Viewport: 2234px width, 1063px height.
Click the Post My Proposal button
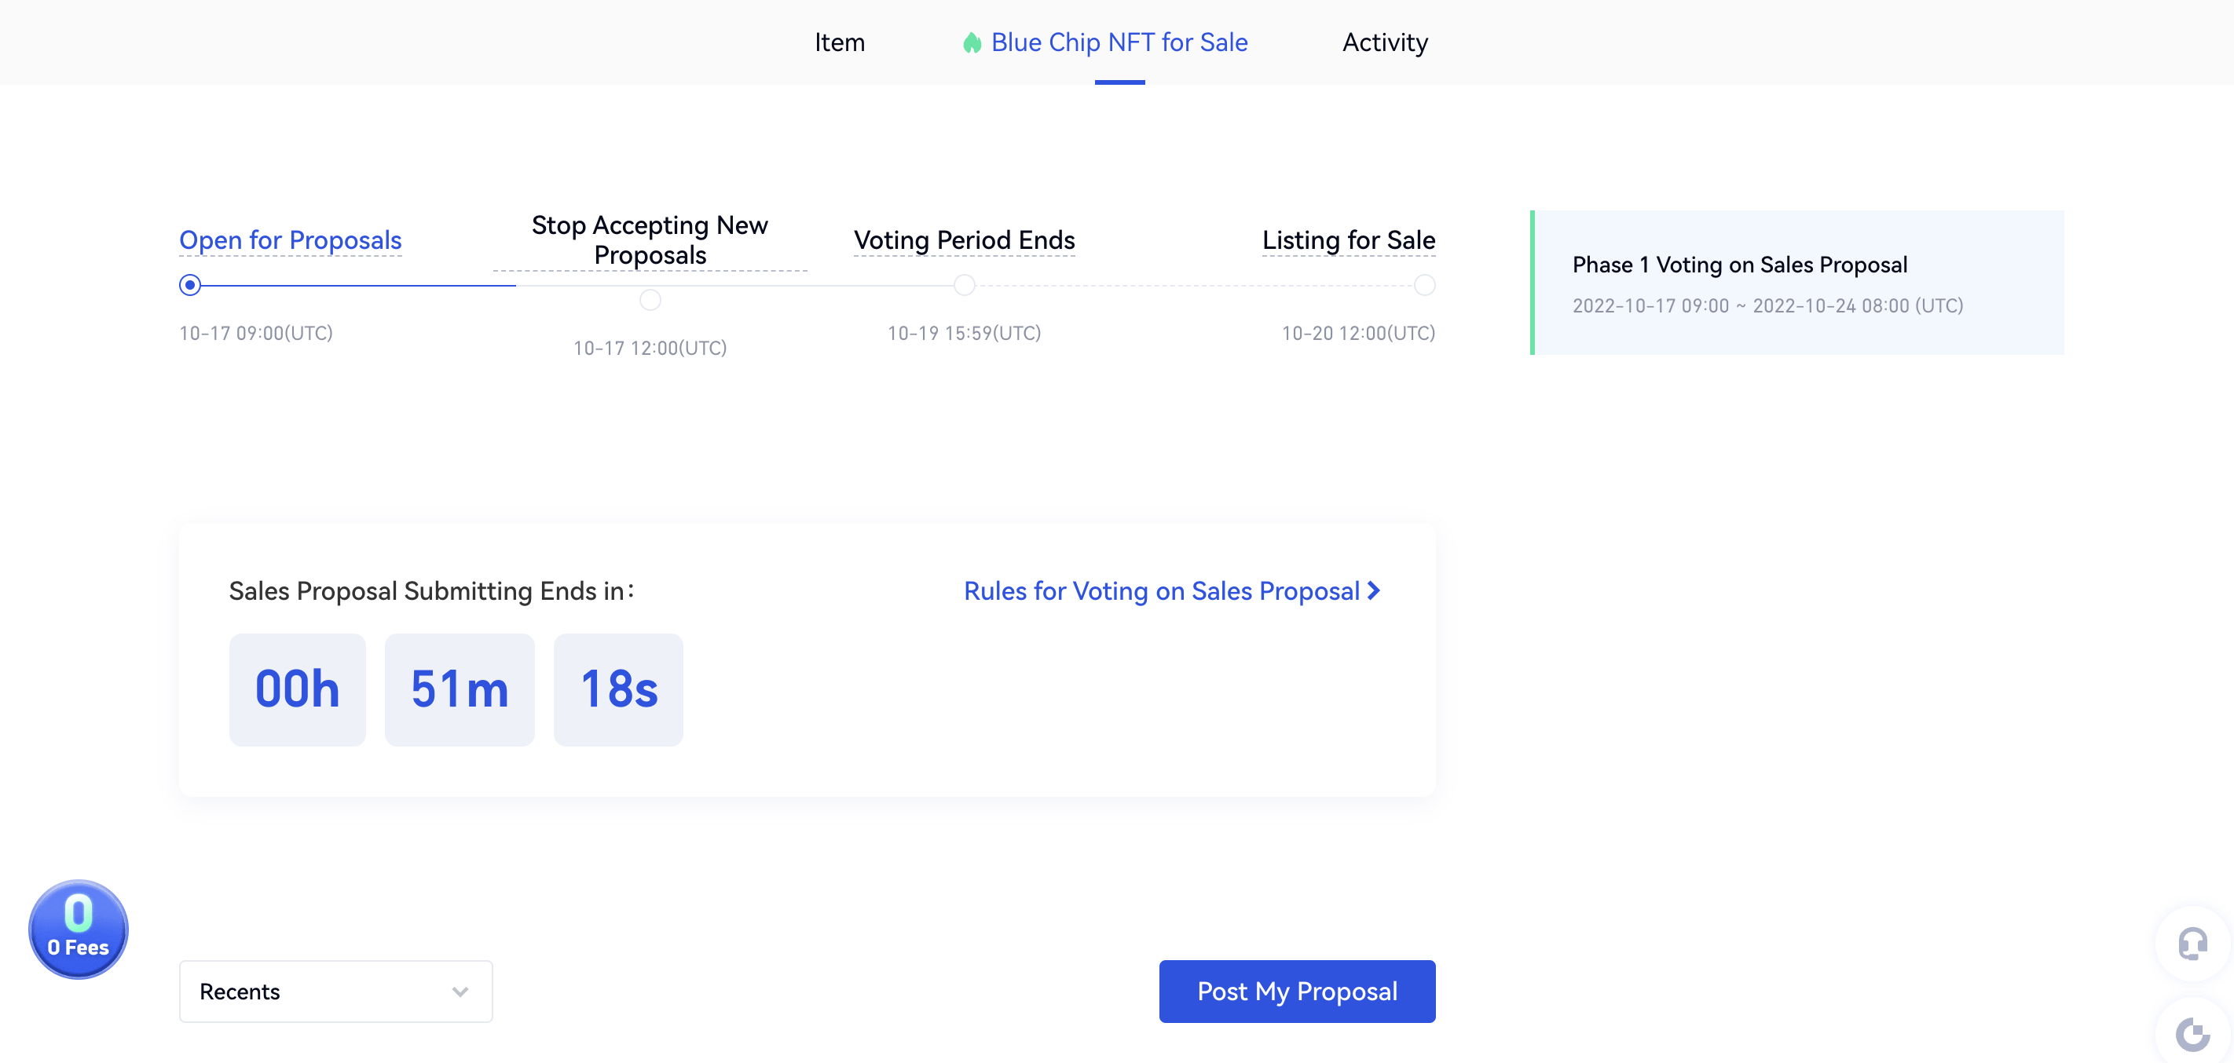click(x=1297, y=991)
